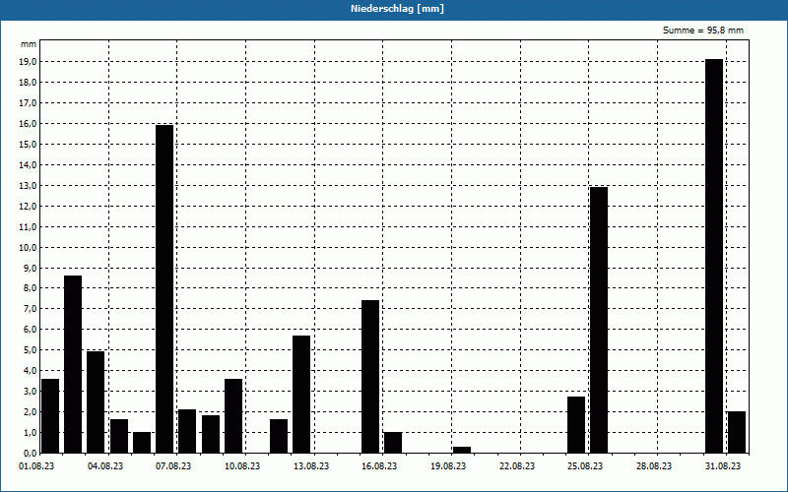
Task: Click the 01.08.23 date label
Action: click(36, 466)
